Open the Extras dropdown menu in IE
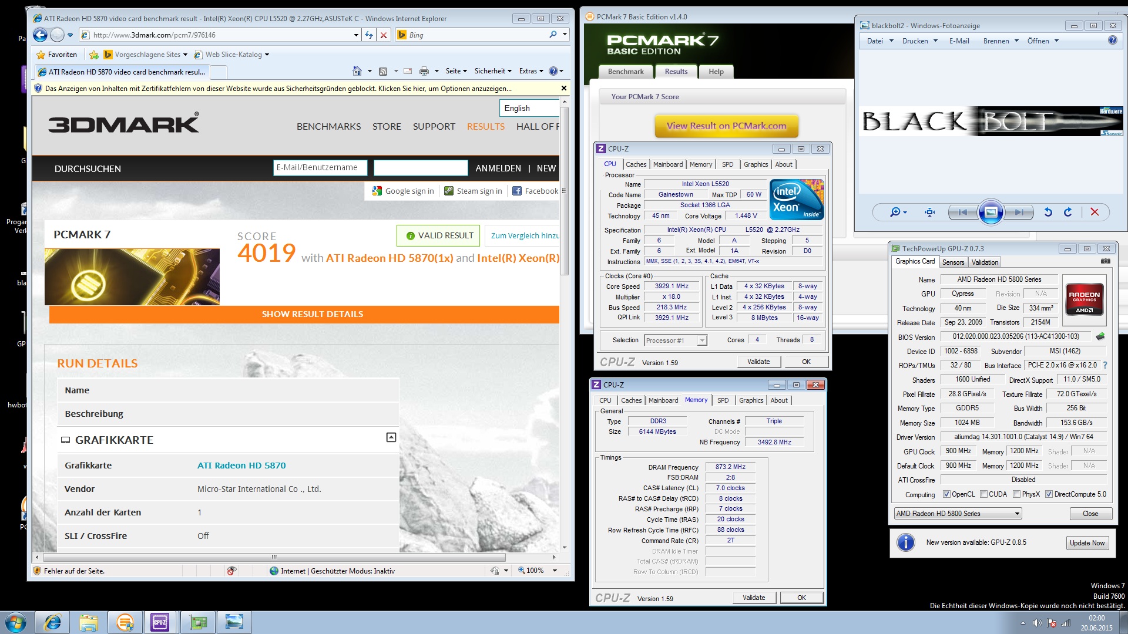The image size is (1128, 634). coord(531,71)
